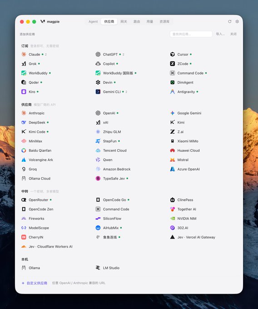
Task: Click the Copilot icon in subscriptions
Action: point(98,64)
